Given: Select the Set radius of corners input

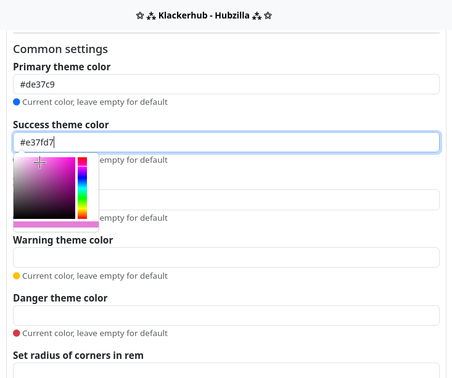Looking at the screenshot, I should point(226,371).
